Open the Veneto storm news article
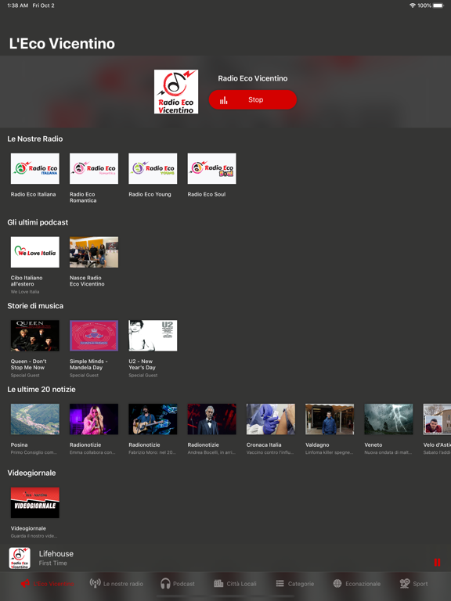451x601 pixels. [388, 419]
